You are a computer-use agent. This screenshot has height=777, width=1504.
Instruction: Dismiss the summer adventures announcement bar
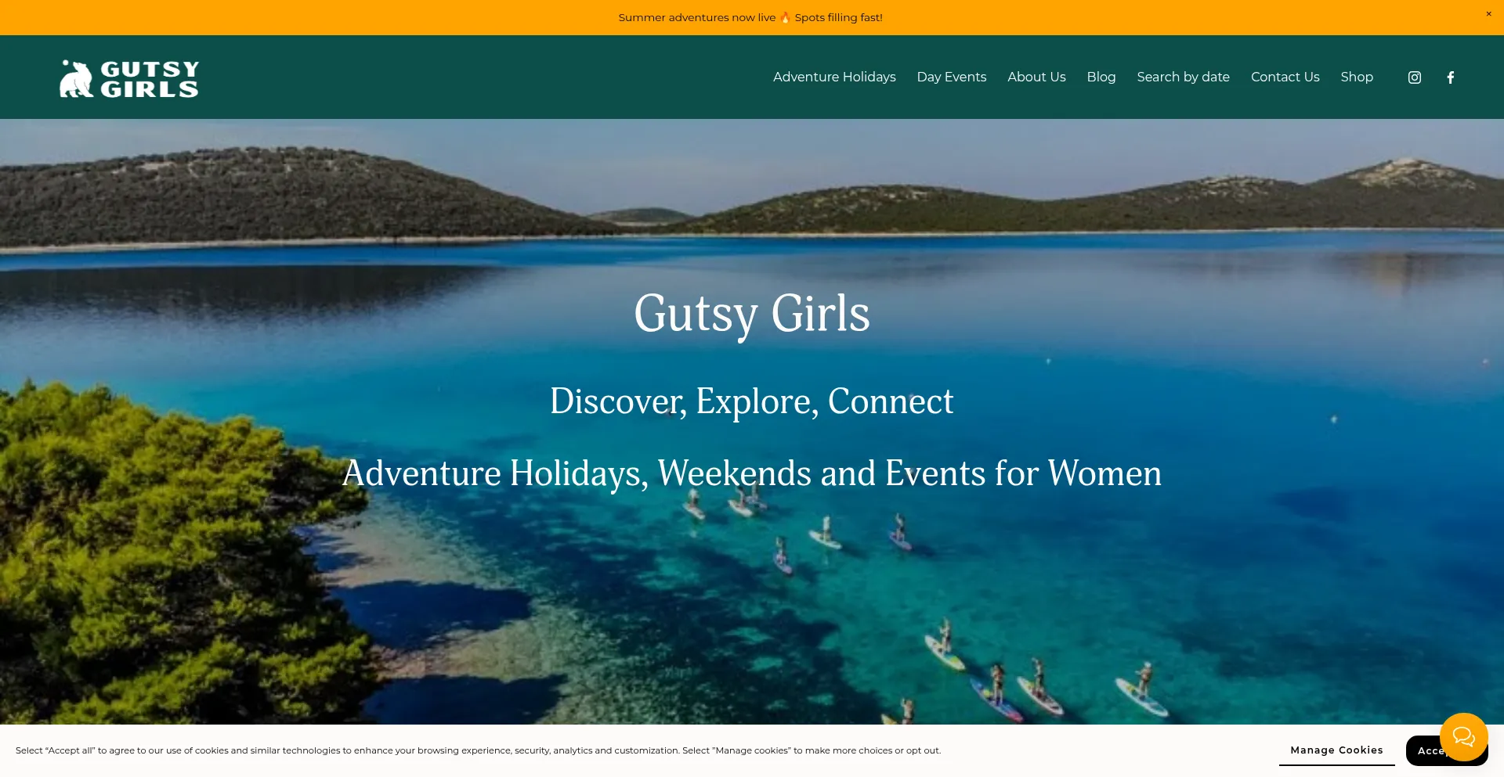(x=1488, y=14)
